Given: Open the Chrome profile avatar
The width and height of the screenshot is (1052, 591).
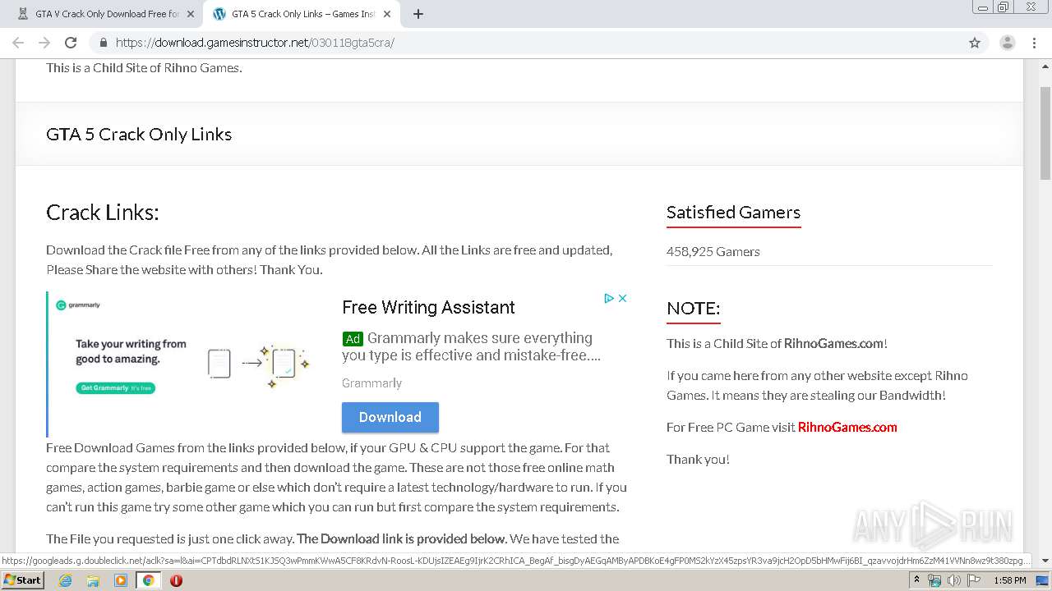Looking at the screenshot, I should click(x=1008, y=43).
